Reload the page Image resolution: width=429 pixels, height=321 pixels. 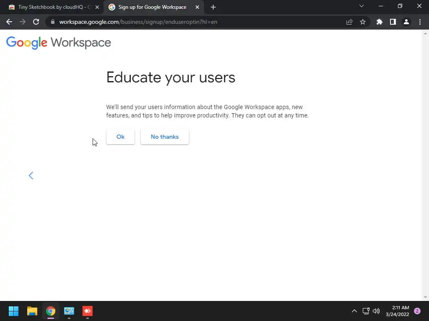point(36,22)
